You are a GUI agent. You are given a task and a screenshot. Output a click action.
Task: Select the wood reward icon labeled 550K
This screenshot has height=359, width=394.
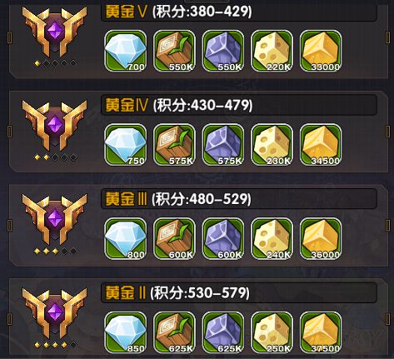tap(174, 51)
